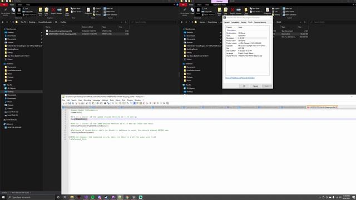Click Open file icon in Notepad++ toolbar
This screenshot has height=200, width=356.
(x=66, y=103)
